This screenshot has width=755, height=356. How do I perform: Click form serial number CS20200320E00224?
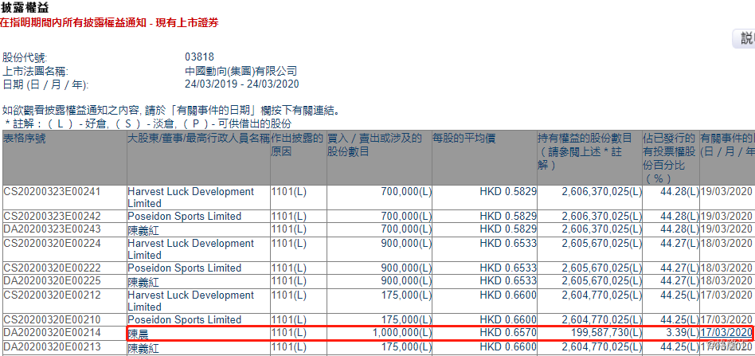[52, 243]
